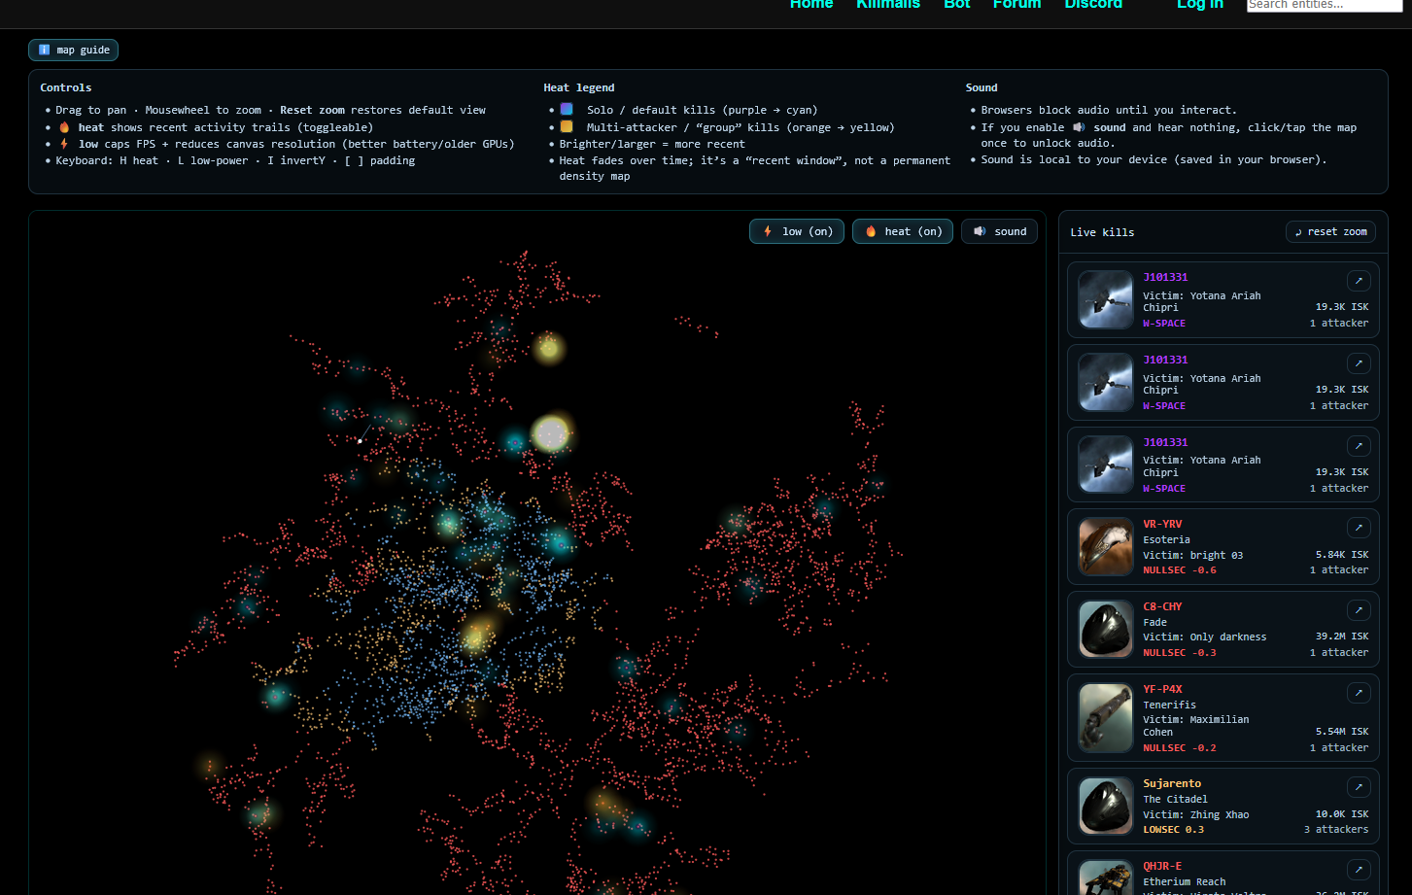Collapse the map guide panel
The width and height of the screenshot is (1412, 895).
[x=74, y=50]
